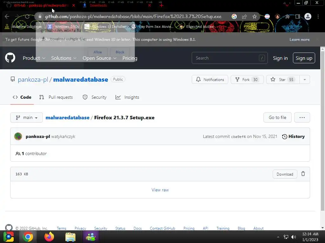
Task: Delete file with trash icon
Action: click(303, 174)
